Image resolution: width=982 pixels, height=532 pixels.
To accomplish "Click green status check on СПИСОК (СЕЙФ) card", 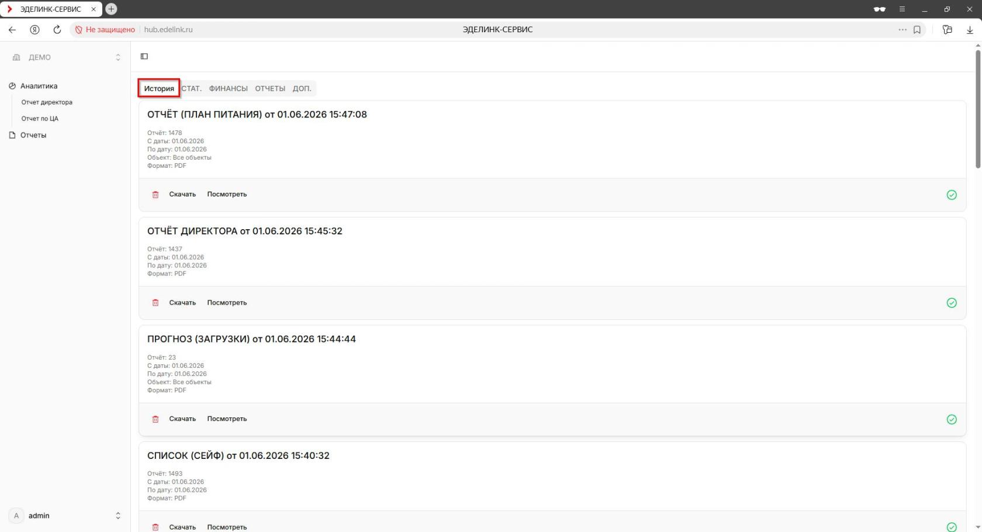I will (x=952, y=527).
